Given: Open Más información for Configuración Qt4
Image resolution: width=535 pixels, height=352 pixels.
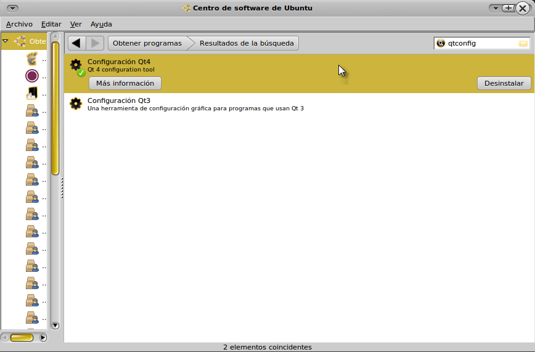Looking at the screenshot, I should tap(125, 83).
